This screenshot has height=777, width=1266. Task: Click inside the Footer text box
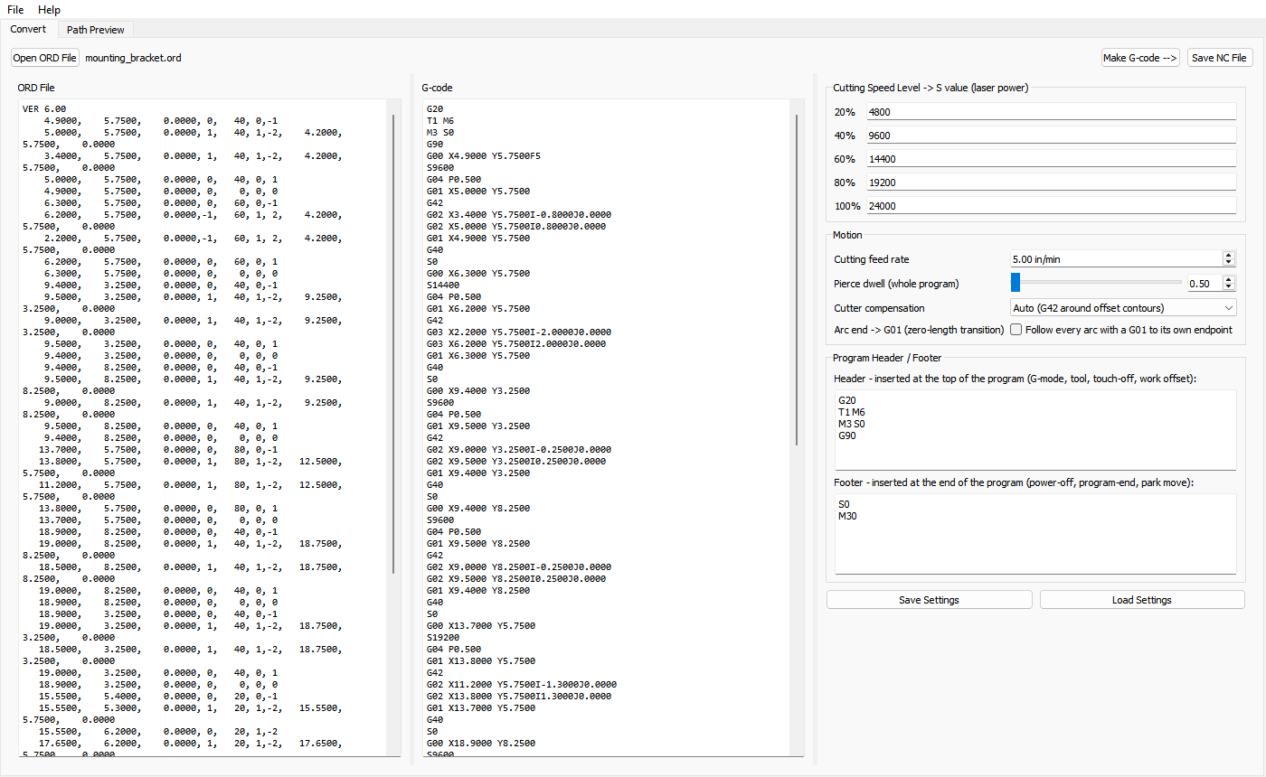[x=1035, y=534]
